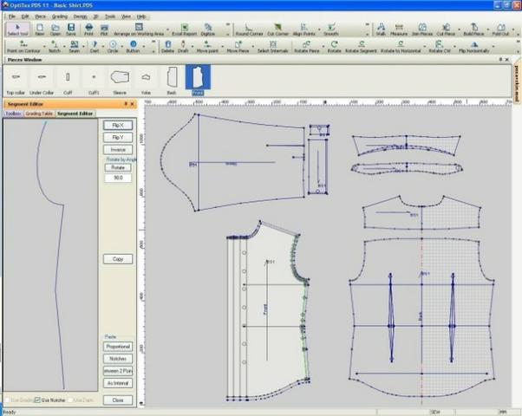
Task: Select the Rotate to Horizontal tool
Action: pos(401,47)
